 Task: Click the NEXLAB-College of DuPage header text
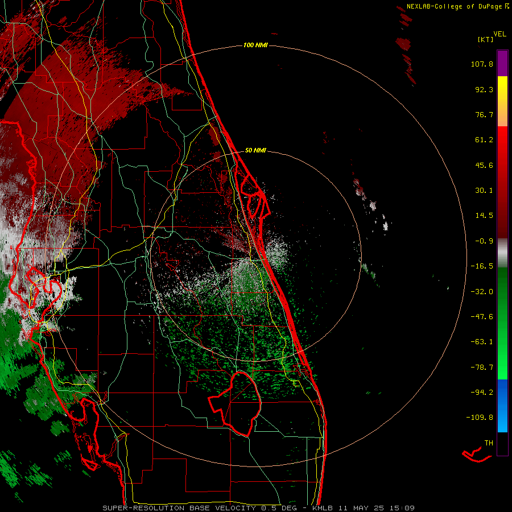(x=457, y=6)
